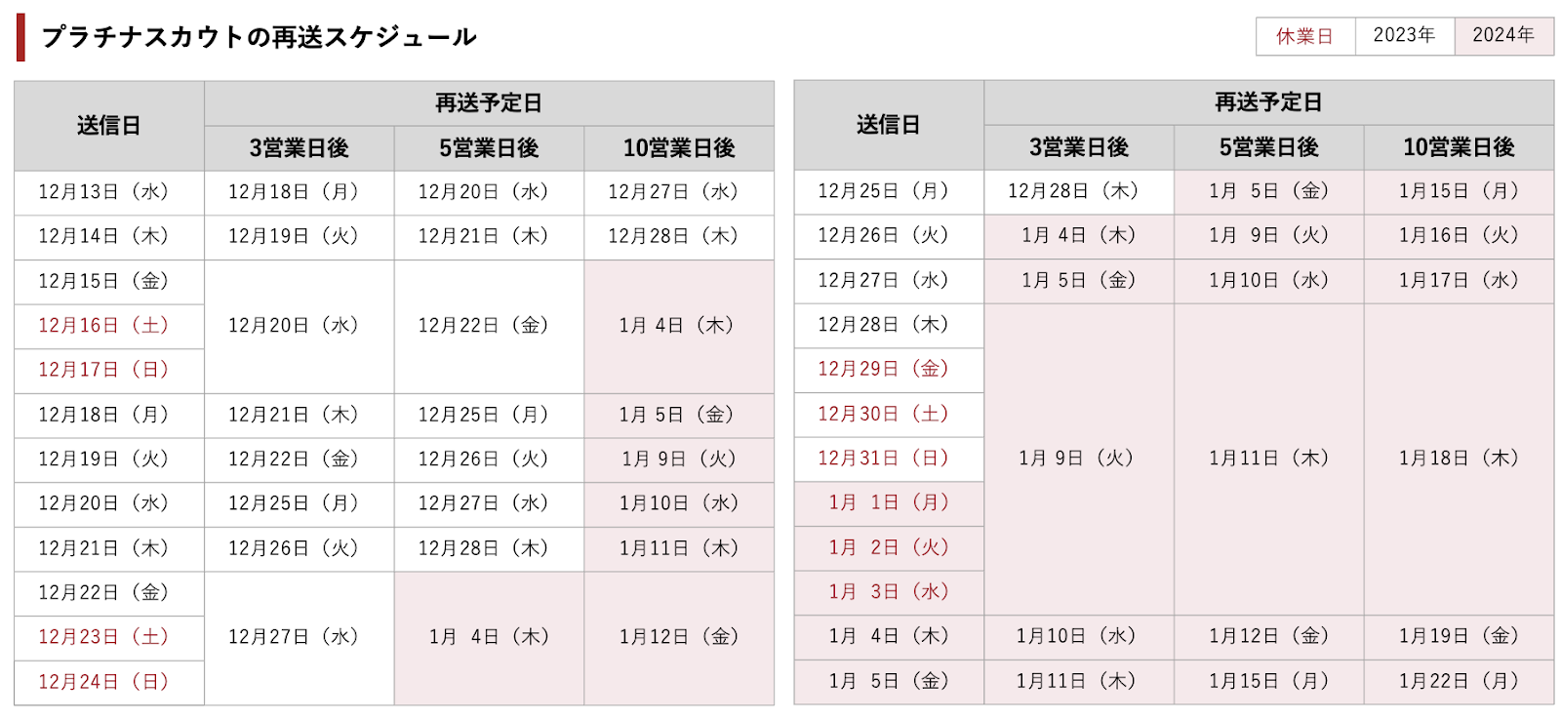The image size is (1561, 720).
Task: Click the 1月 4日（木） 10-day cell in left table
Action: (x=679, y=326)
